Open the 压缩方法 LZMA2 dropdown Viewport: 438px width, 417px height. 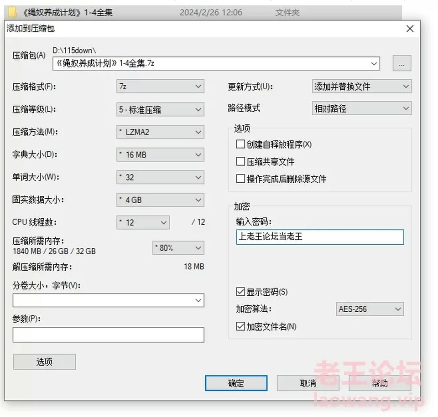tap(160, 132)
